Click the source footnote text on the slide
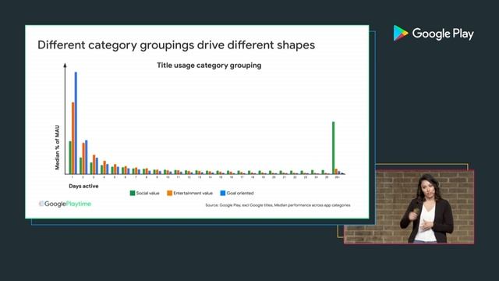Screen dimensions: 499x281 point(278,205)
